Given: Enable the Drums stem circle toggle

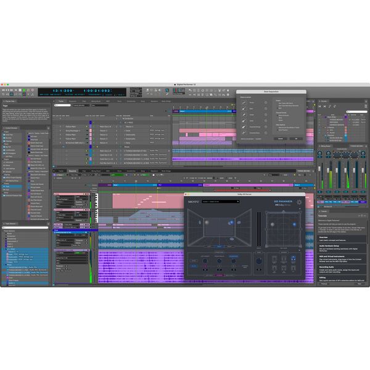Looking at the screenshot, I should (x=266, y=115).
